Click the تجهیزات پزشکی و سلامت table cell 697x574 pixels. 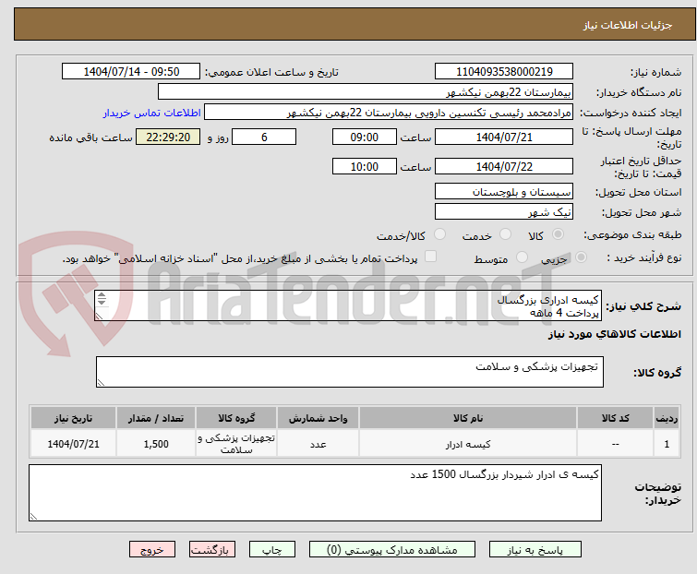click(236, 443)
